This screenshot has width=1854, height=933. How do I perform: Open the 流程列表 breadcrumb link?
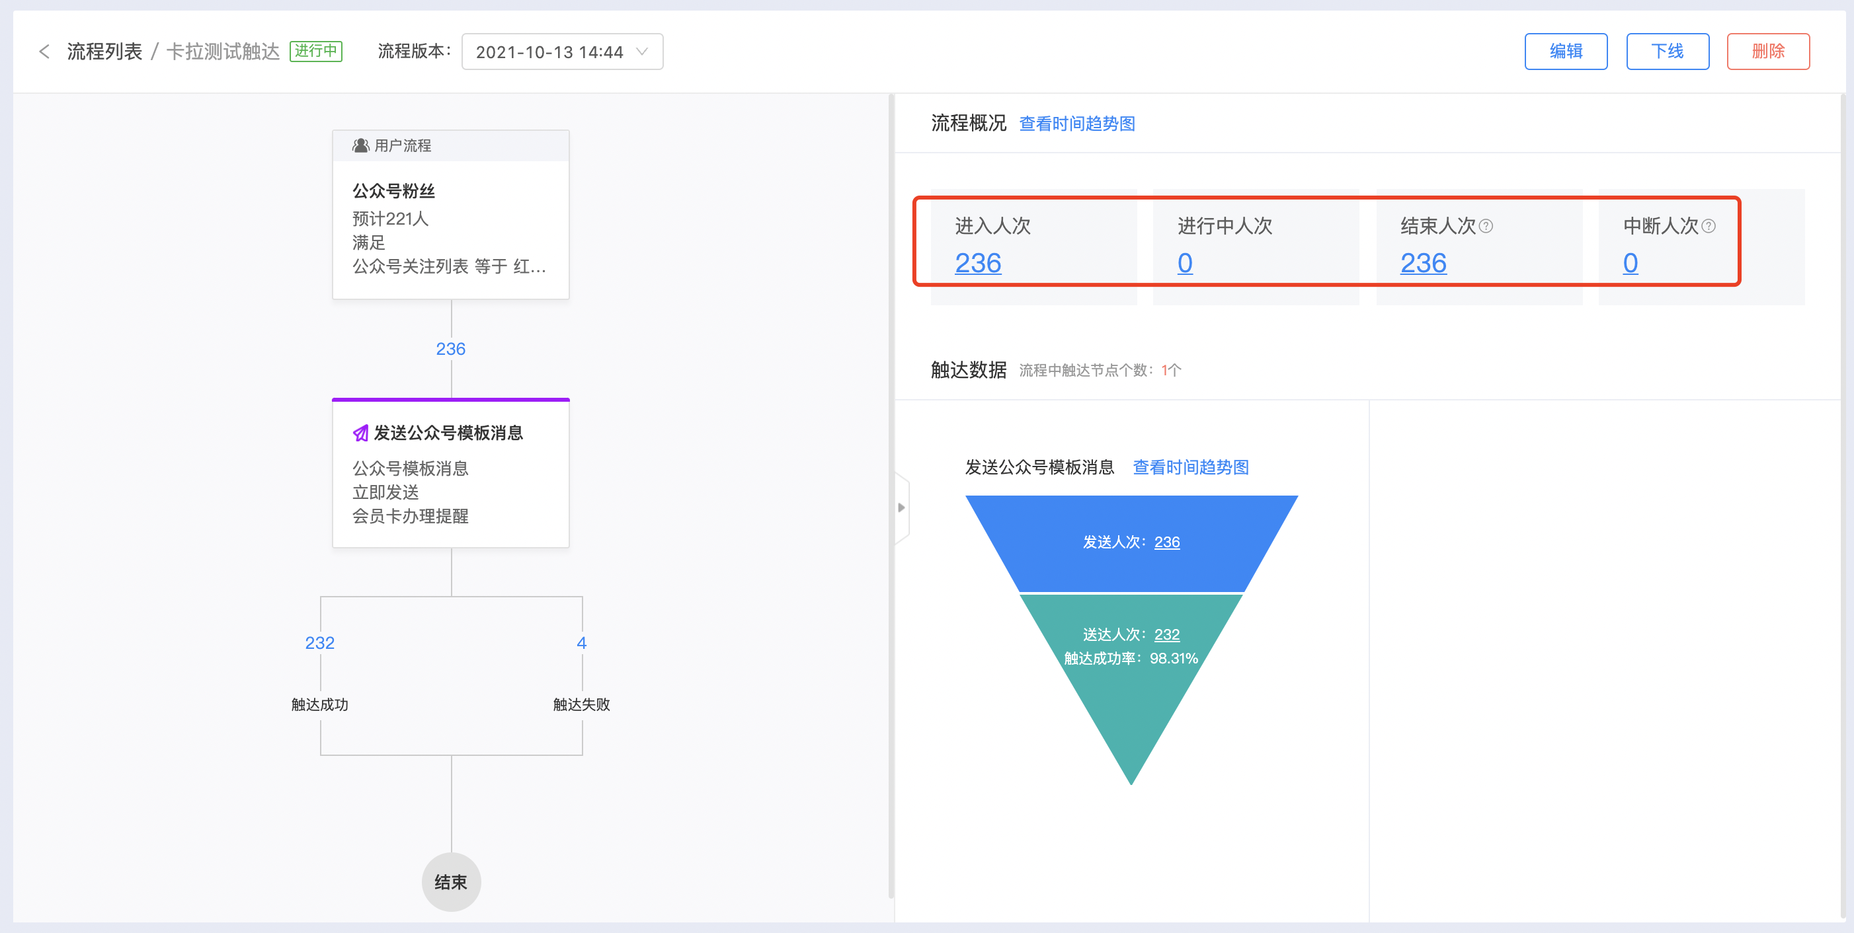tap(105, 52)
